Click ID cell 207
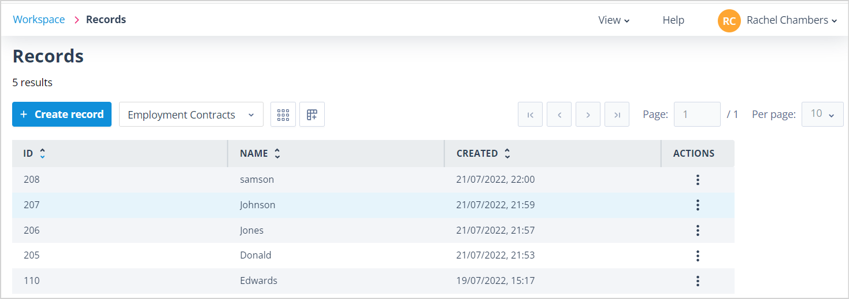 coord(32,205)
